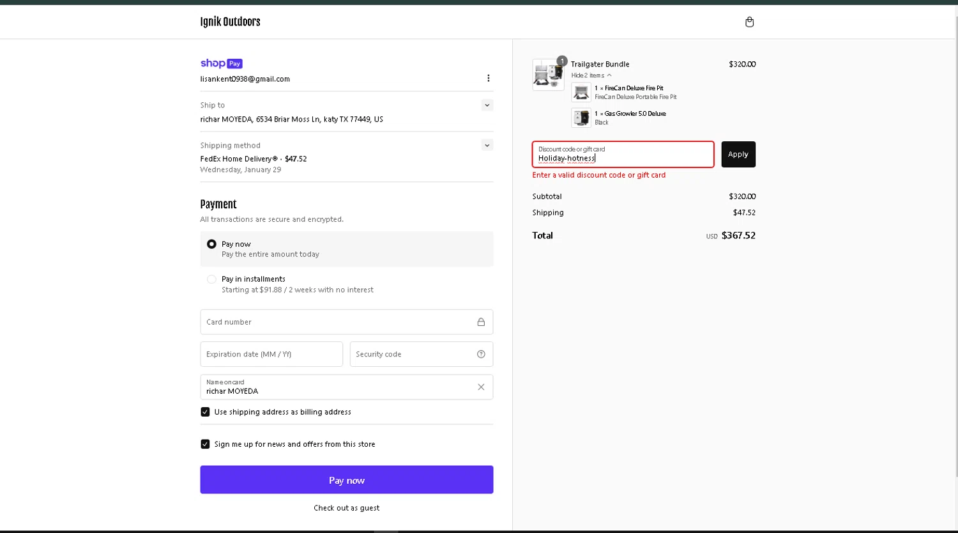958x533 pixels.
Task: Click the Subtotal $320.00 value
Action: pos(742,196)
